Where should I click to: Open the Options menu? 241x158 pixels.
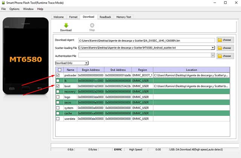click(14, 9)
